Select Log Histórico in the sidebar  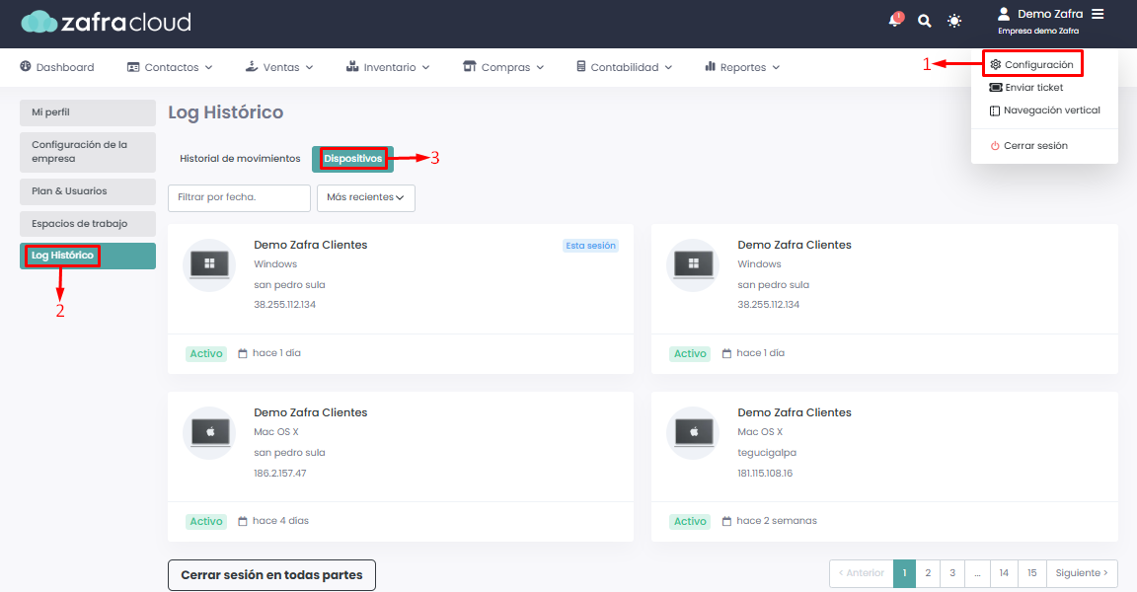tap(88, 256)
